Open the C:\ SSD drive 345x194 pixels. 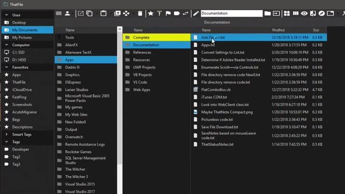tap(27, 52)
